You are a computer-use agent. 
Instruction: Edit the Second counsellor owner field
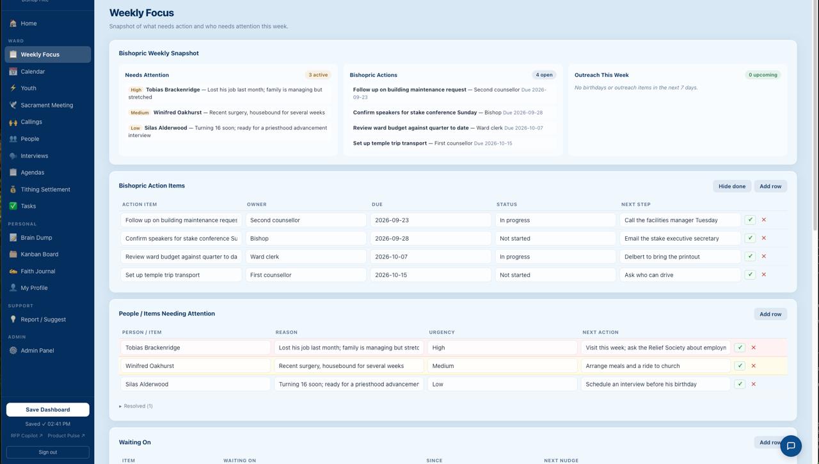click(306, 220)
